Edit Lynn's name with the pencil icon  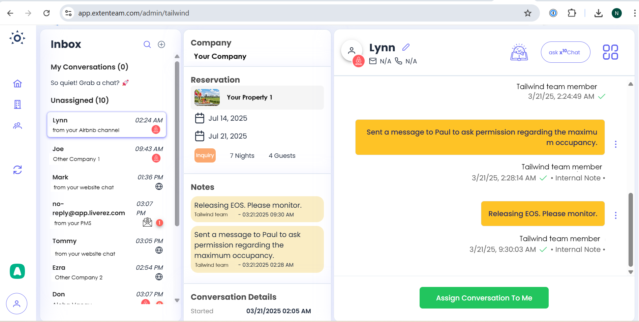[406, 47]
